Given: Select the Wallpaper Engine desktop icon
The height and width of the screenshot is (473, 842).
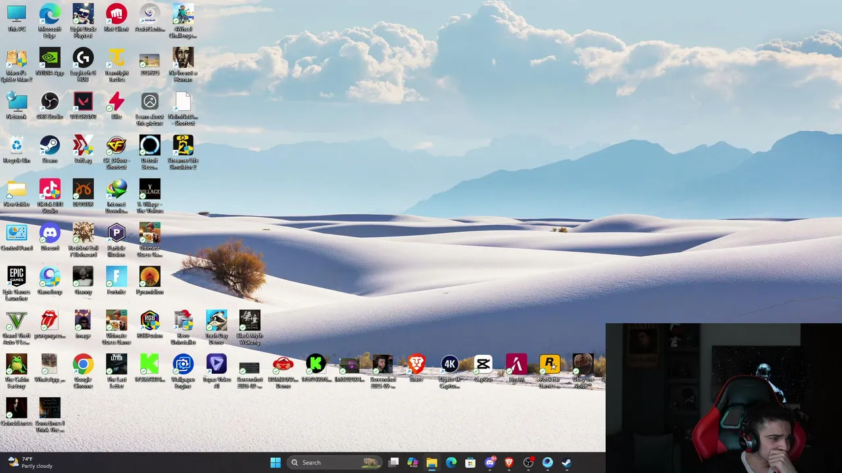Looking at the screenshot, I should click(183, 372).
